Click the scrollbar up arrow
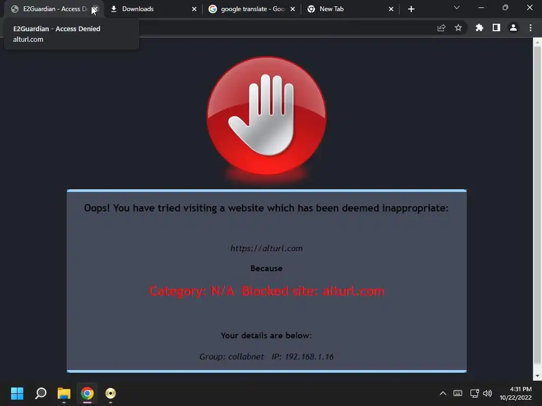The width and height of the screenshot is (542, 406). pos(537,42)
